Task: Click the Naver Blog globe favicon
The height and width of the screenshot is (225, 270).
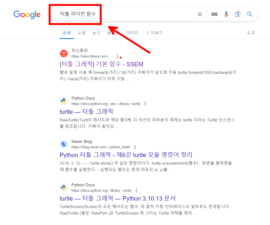Action: click(64, 144)
